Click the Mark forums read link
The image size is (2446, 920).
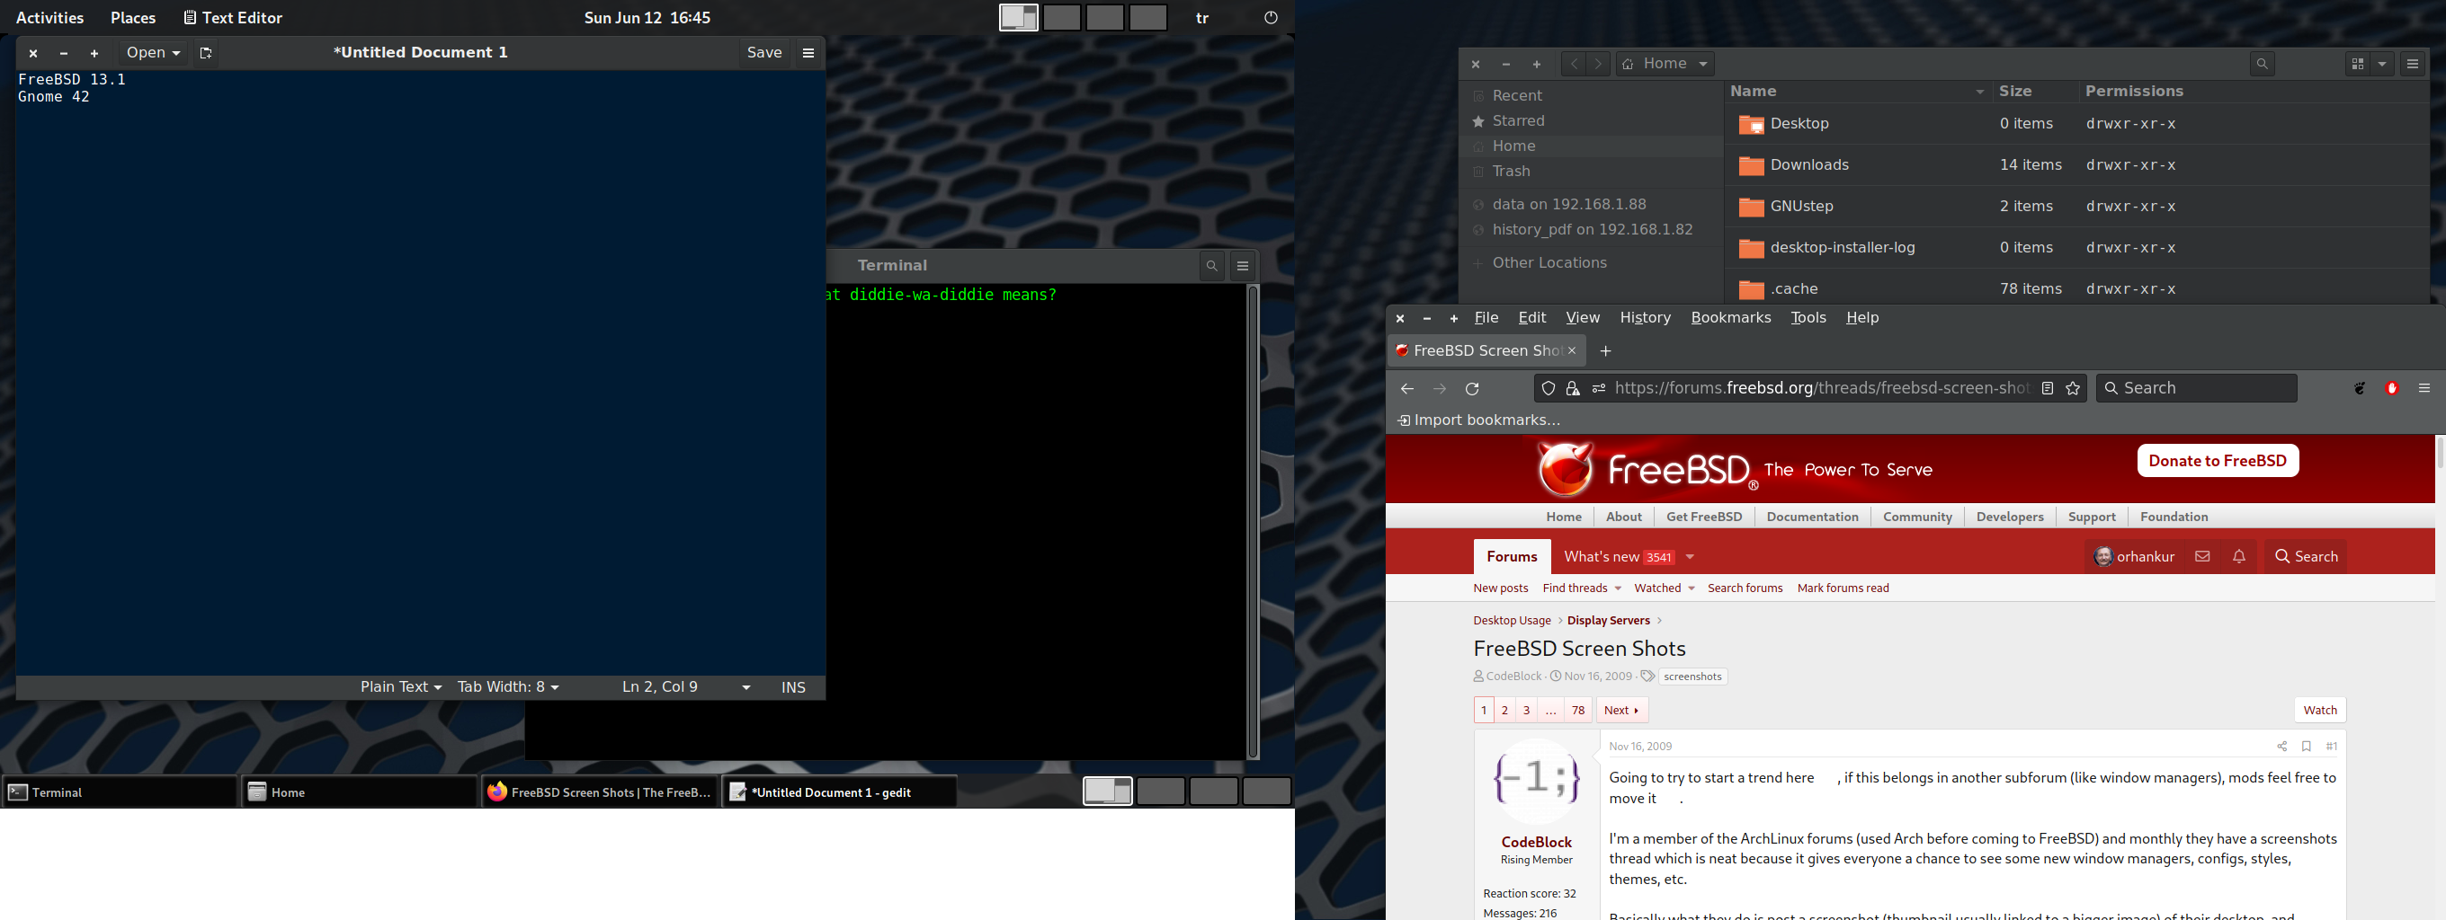click(x=1842, y=589)
